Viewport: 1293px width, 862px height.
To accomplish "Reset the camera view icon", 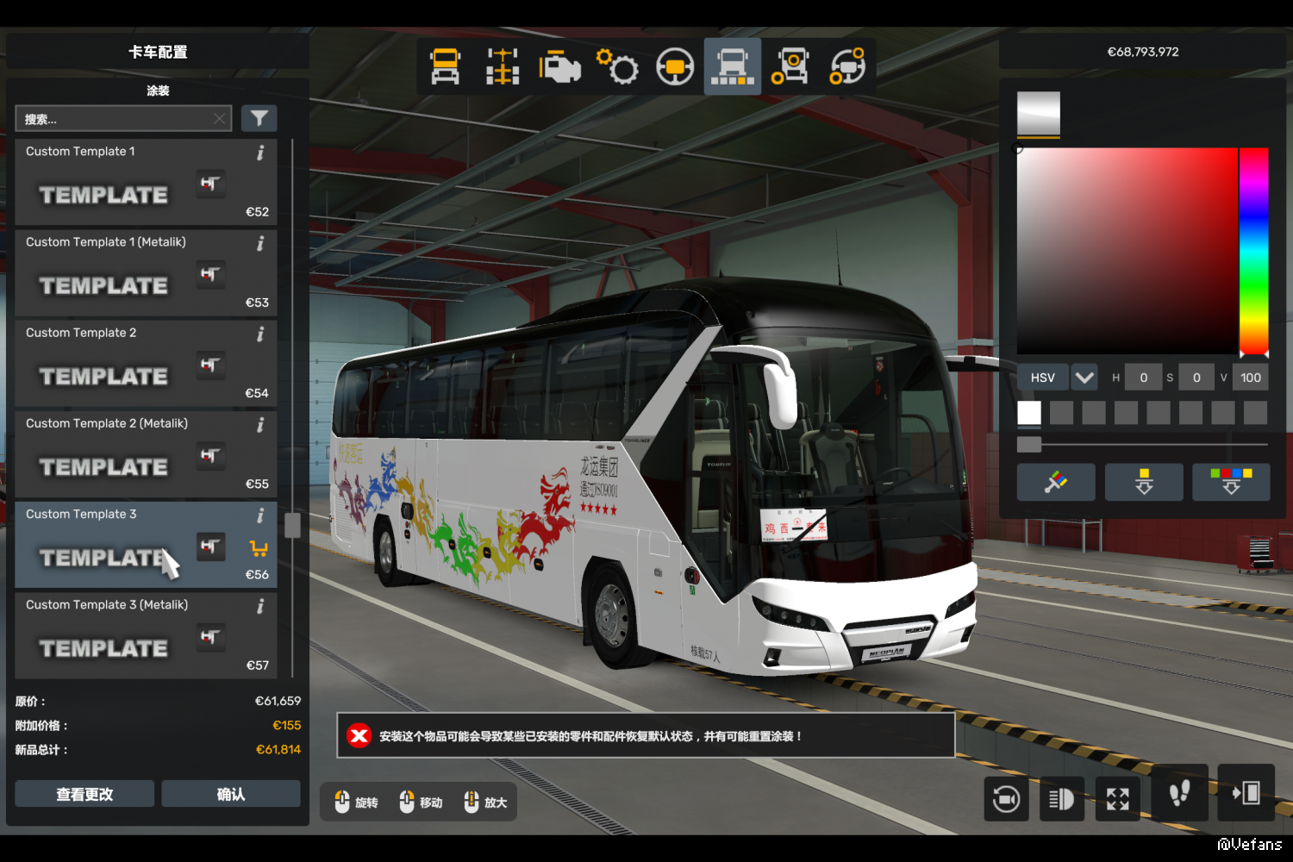I will [x=1006, y=799].
